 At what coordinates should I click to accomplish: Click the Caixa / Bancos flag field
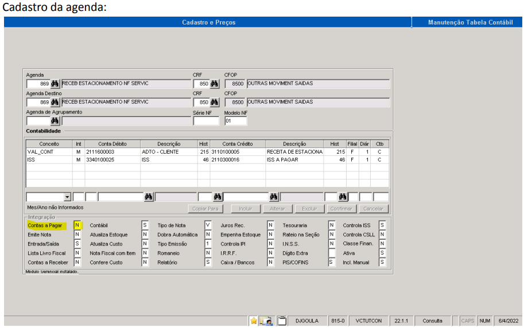271,262
